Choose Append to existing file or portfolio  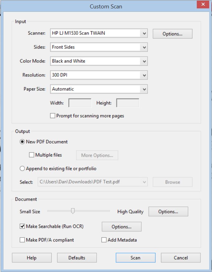point(22,169)
